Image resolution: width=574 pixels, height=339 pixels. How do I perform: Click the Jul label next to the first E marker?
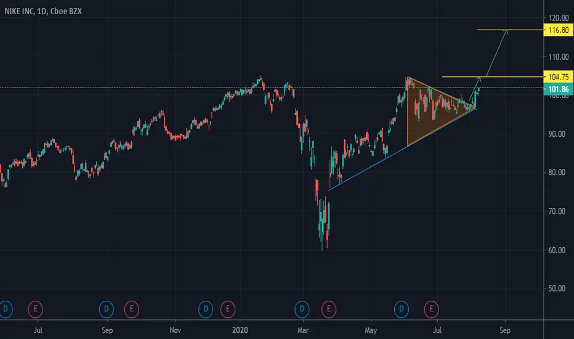pos(38,330)
